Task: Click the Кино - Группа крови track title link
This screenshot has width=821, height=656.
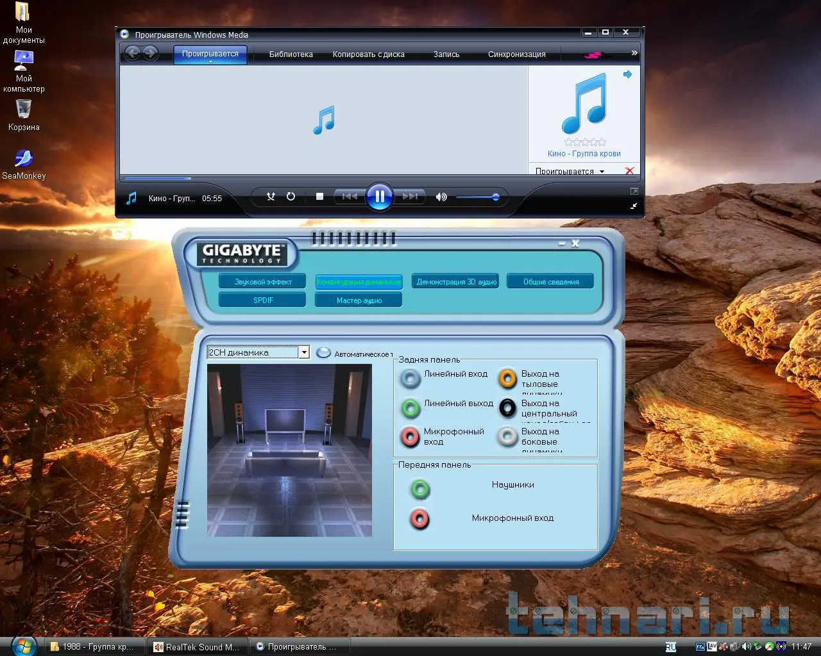Action: pyautogui.click(x=584, y=154)
